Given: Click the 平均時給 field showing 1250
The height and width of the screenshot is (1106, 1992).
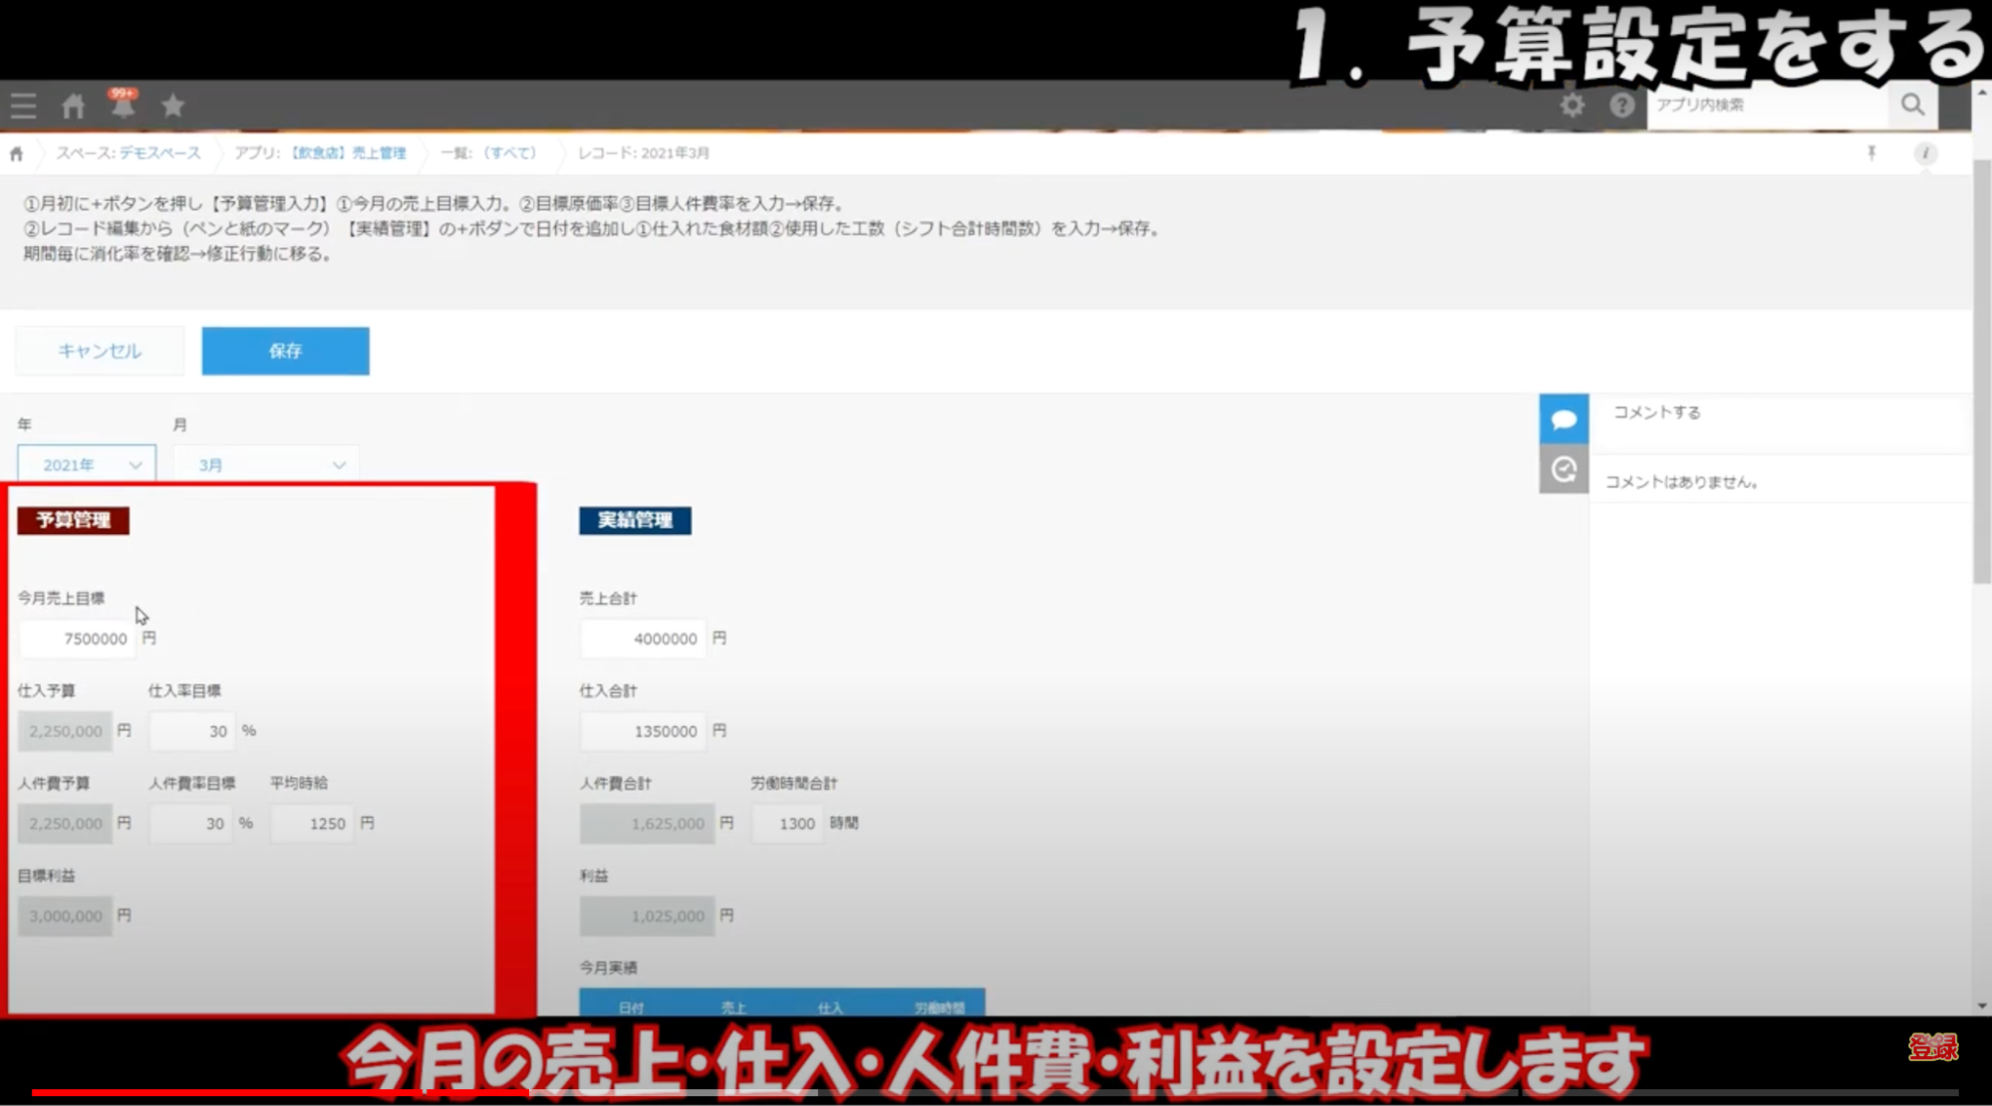Looking at the screenshot, I should (x=313, y=824).
